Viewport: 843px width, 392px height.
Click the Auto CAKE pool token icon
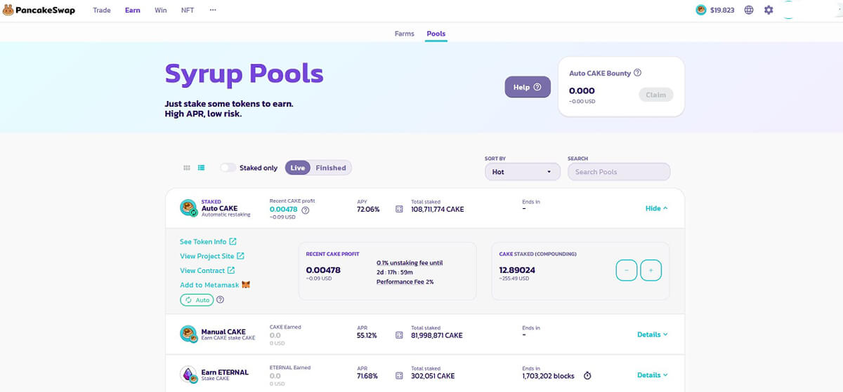pyautogui.click(x=188, y=208)
